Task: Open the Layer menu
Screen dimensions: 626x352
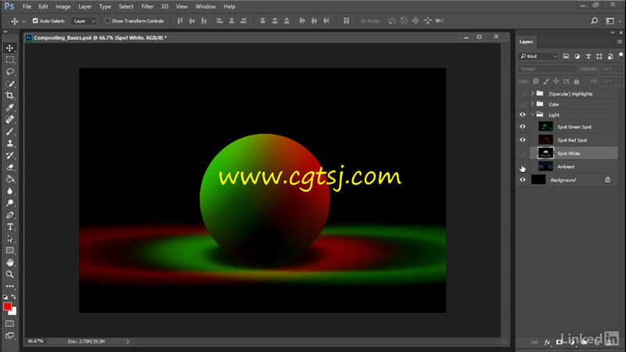Action: click(x=85, y=6)
